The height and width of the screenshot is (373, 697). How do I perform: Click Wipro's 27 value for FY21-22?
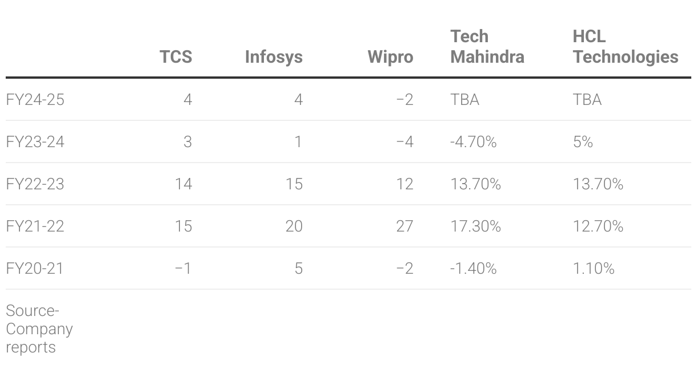click(x=404, y=226)
